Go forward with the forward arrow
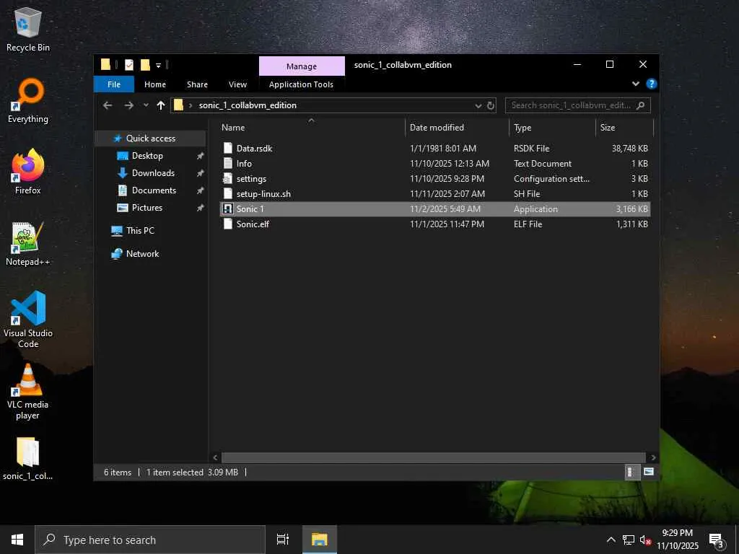The width and height of the screenshot is (739, 554). tap(128, 105)
